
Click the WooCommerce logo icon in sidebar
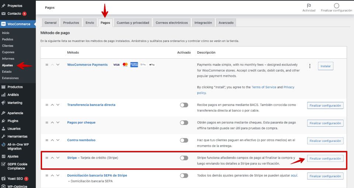(x=3, y=24)
